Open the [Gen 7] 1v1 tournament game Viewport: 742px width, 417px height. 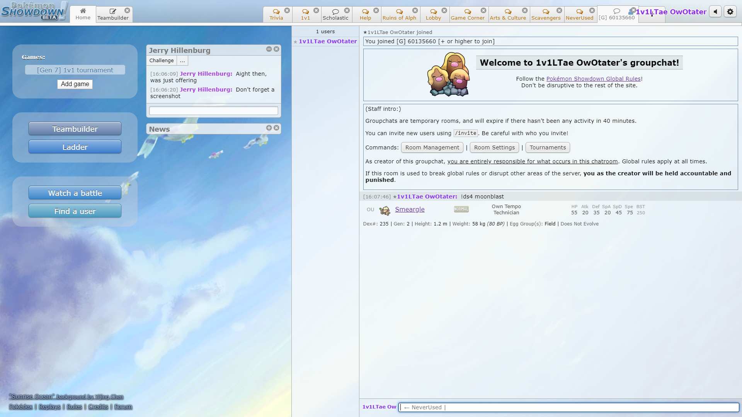click(x=75, y=69)
